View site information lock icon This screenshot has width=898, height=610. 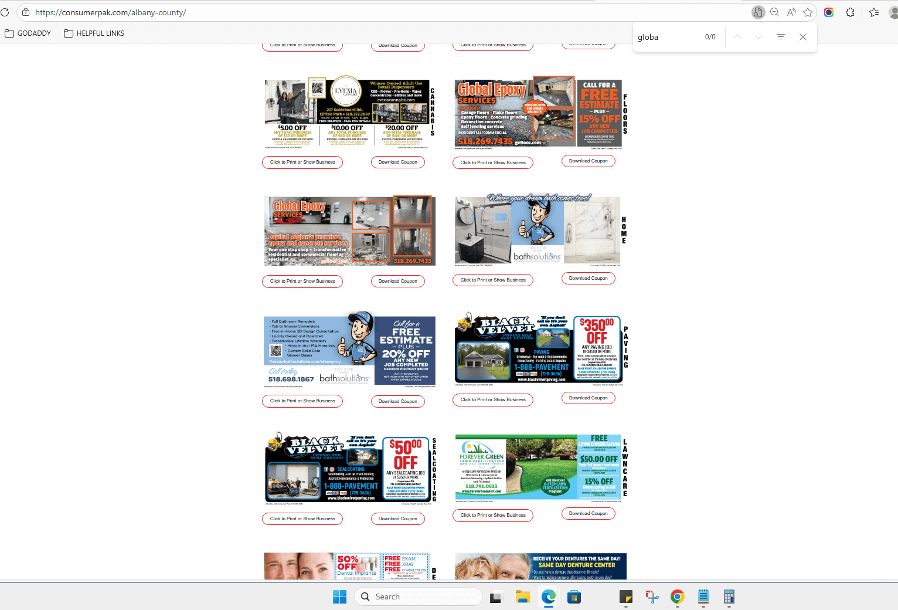(25, 12)
